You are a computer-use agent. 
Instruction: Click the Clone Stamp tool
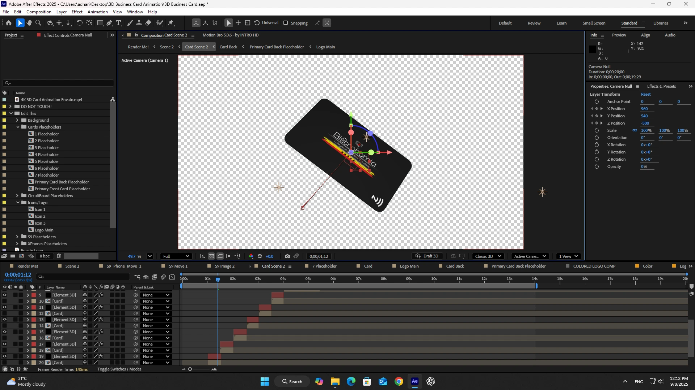point(139,23)
